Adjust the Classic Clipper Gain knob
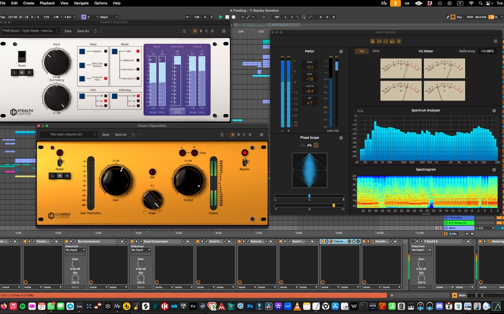This screenshot has height=314, width=504. [116, 180]
